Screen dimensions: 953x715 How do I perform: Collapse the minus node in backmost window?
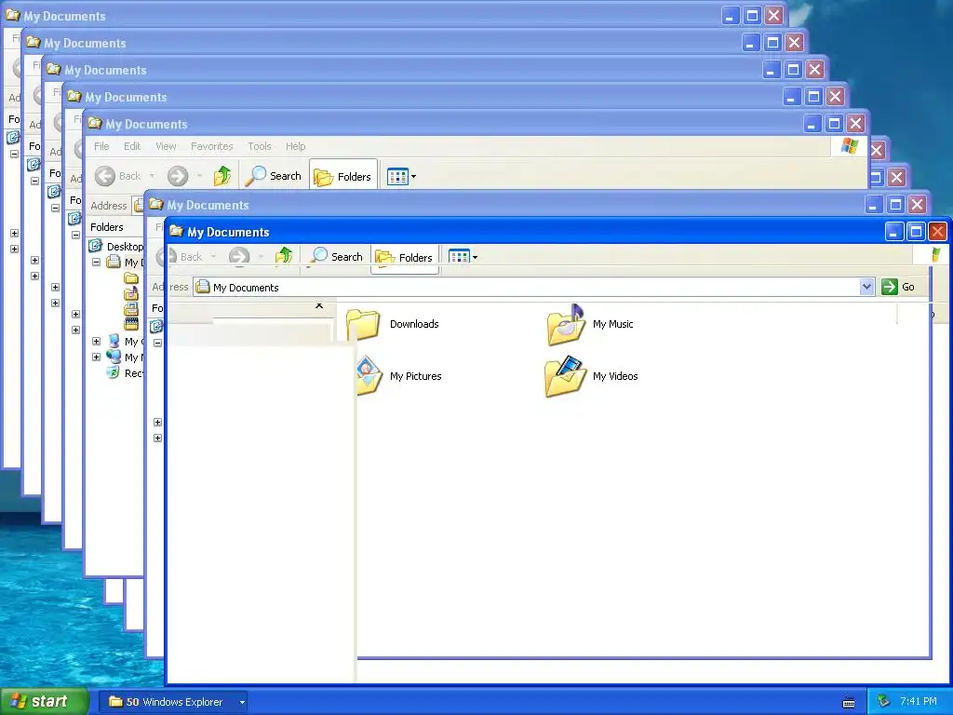pos(14,154)
